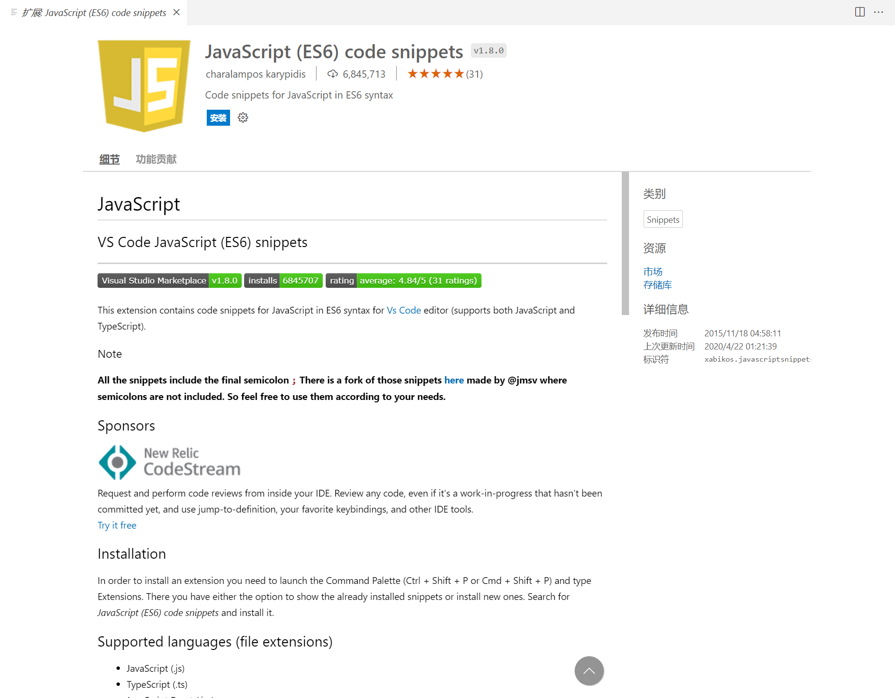The height and width of the screenshot is (698, 895).
Task: Click the TypeScript (.ts) list item
Action: (x=157, y=684)
